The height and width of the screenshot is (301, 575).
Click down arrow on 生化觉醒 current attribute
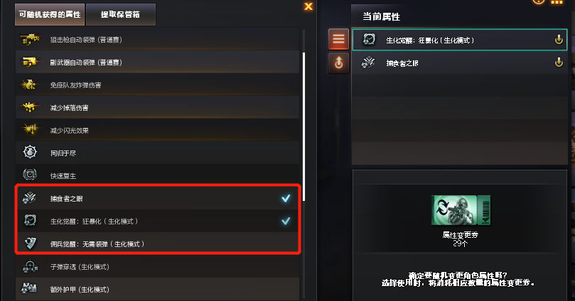point(559,40)
